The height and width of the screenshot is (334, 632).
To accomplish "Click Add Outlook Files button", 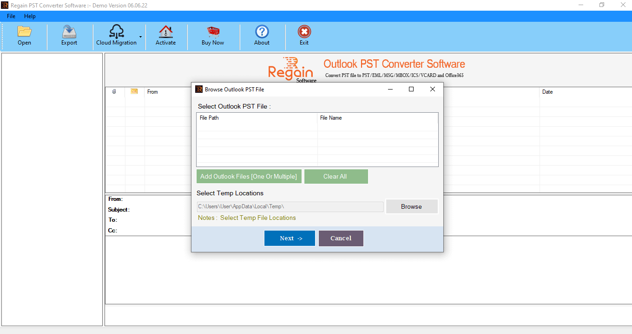I will coord(249,176).
